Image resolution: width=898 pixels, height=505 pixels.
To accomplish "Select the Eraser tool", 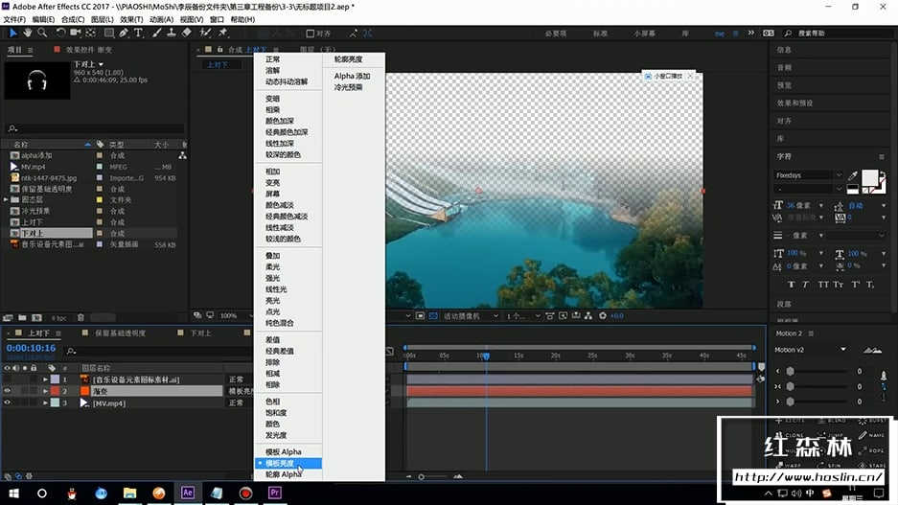I will pyautogui.click(x=187, y=33).
